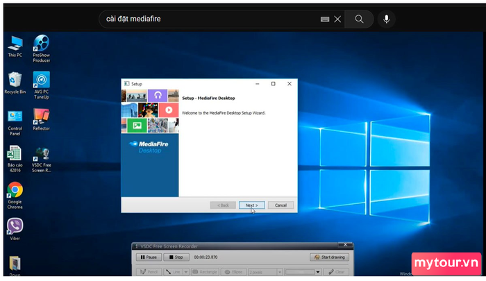Image resolution: width=486 pixels, height=281 pixels.
Task: Click Start drawing in VSDC recorder
Action: pos(329,257)
